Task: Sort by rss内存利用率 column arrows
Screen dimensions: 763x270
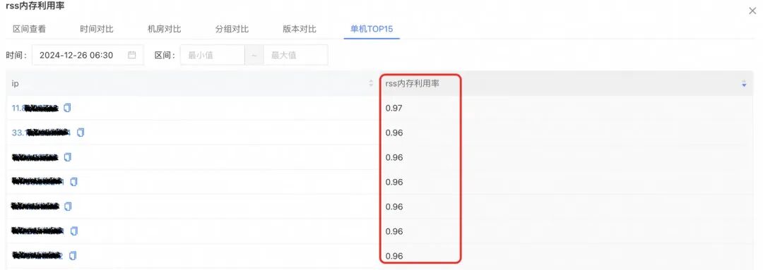Action: [744, 84]
